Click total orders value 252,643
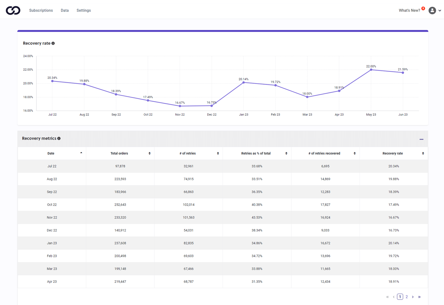444x305 pixels. click(120, 205)
